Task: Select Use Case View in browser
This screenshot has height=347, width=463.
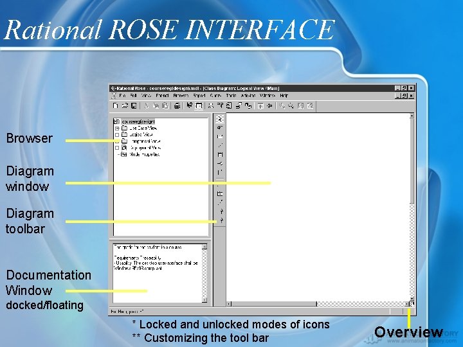Action: coord(143,128)
